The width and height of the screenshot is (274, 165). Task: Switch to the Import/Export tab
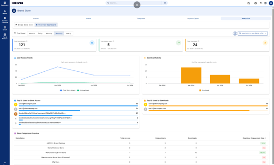click(193, 19)
